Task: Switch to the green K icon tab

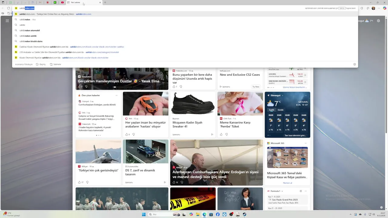Action: [55, 2]
